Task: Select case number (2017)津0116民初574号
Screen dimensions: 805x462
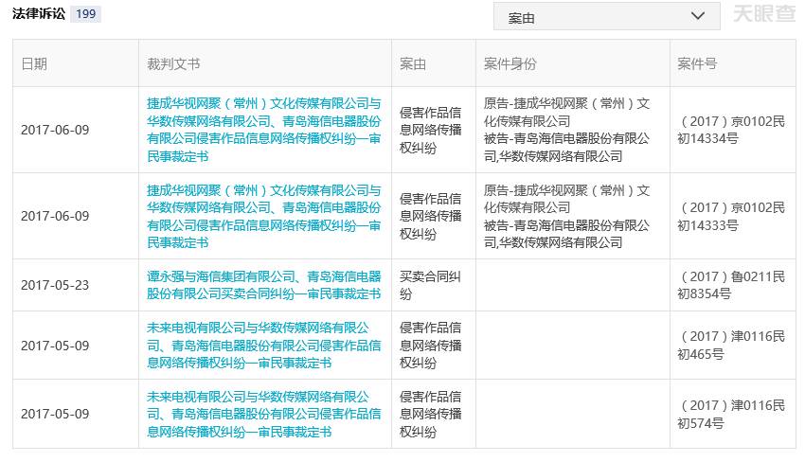Action: point(731,415)
